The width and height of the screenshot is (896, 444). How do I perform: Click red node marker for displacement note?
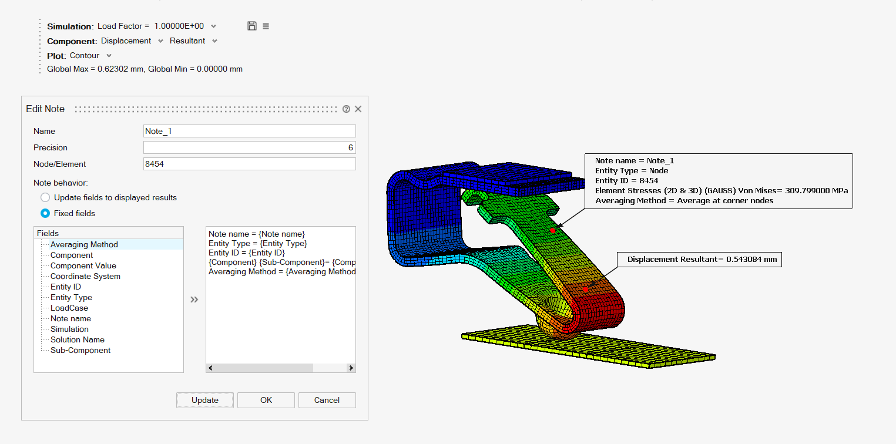click(585, 290)
